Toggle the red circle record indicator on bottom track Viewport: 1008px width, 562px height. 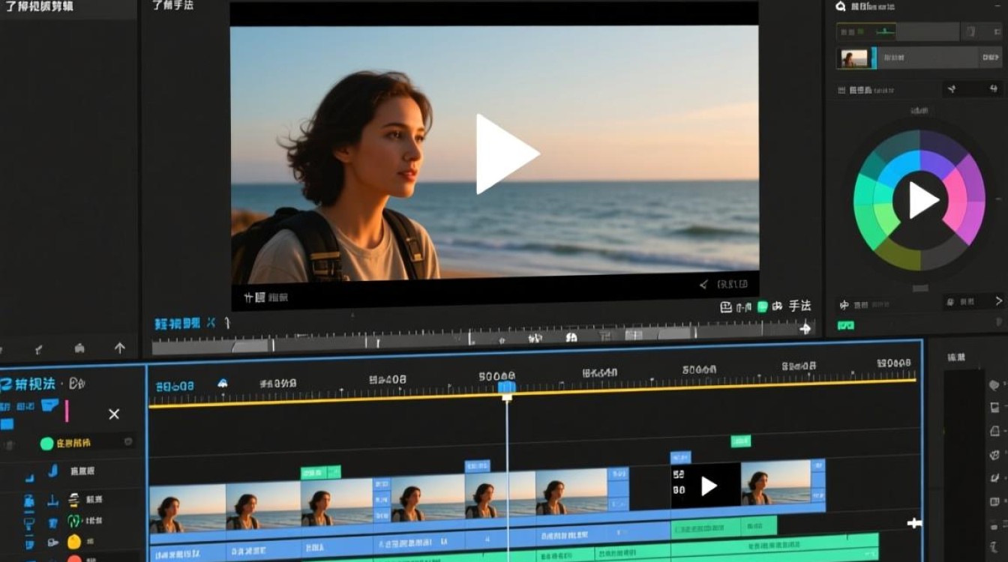click(x=74, y=559)
